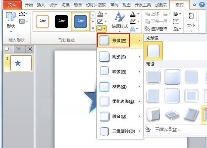Open the 切换 ribbon tab
Viewport: 207px width, 148px height.
click(x=66, y=5)
